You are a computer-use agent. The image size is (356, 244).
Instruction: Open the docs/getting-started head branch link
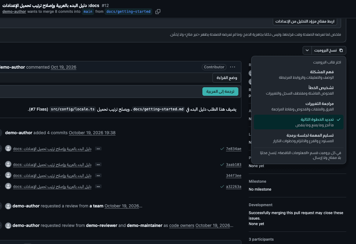tap(128, 12)
